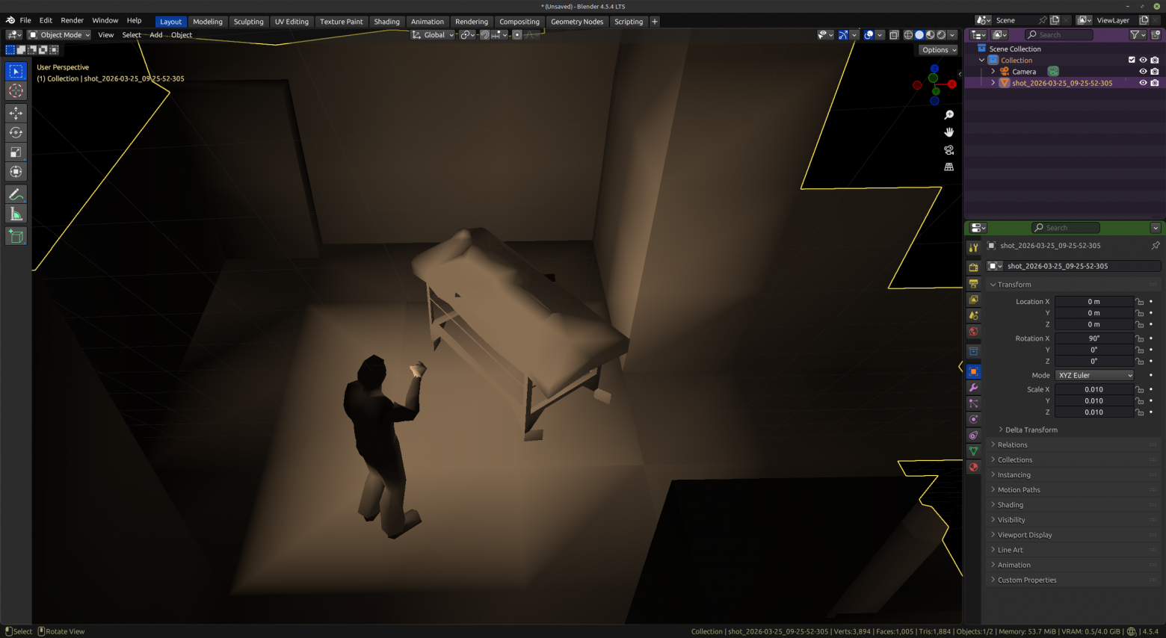Hide the Camera object via eye icon
Image resolution: width=1166 pixels, height=638 pixels.
[x=1143, y=72]
